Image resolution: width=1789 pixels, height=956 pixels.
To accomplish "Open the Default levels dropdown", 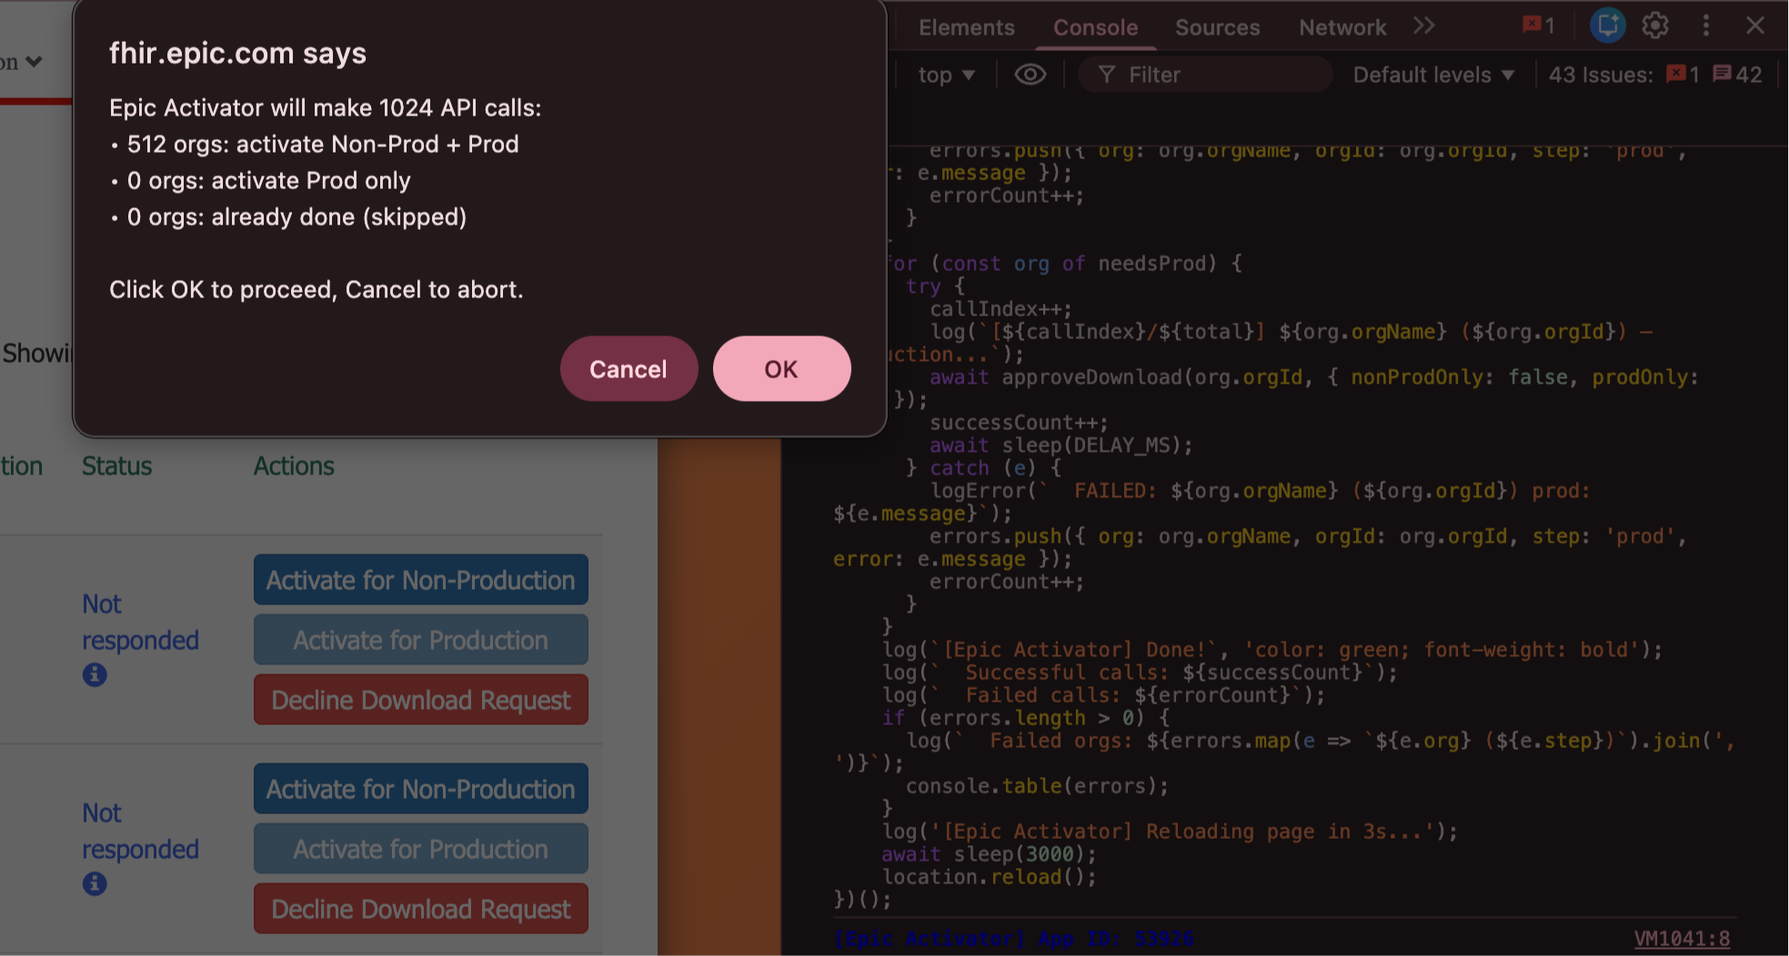I will tap(1433, 75).
